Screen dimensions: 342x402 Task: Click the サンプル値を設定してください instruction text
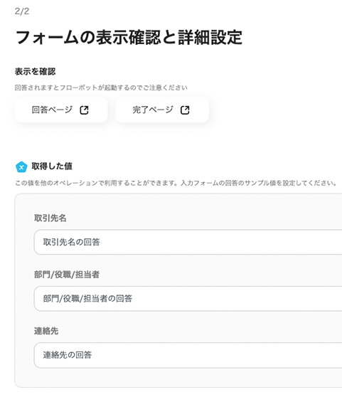tap(259, 183)
